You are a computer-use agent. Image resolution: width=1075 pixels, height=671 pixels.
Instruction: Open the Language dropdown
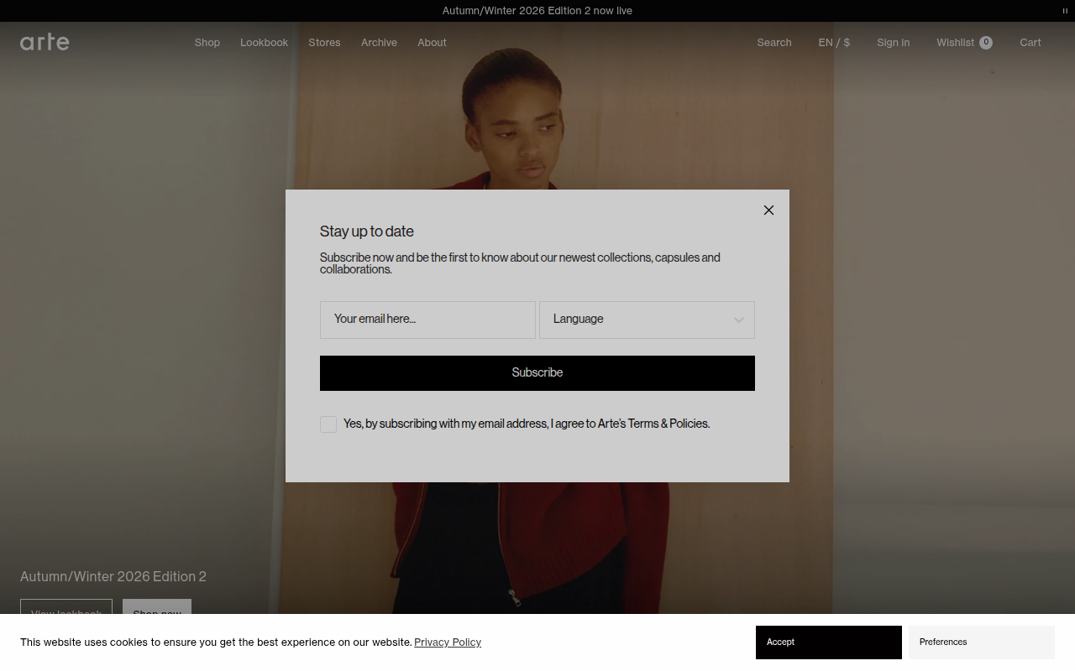coord(647,320)
